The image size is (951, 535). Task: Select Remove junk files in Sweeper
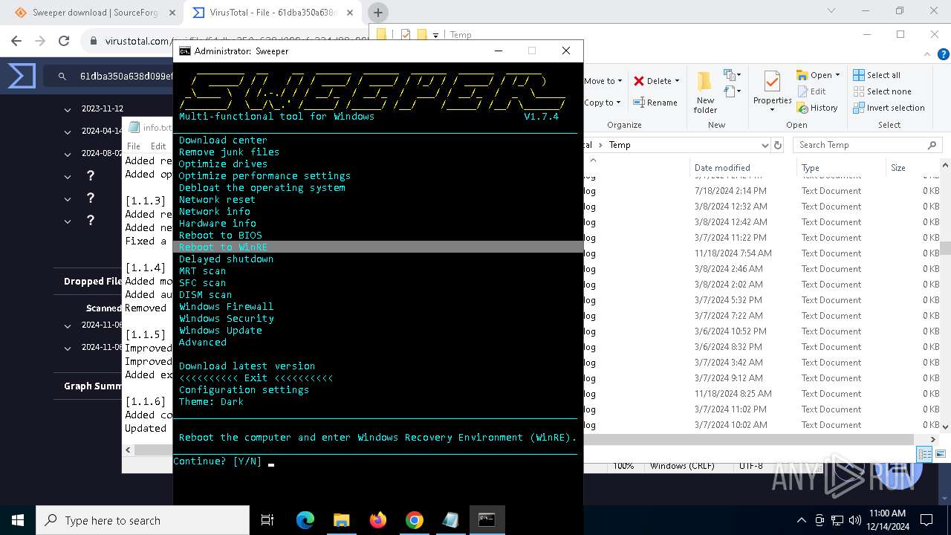(229, 152)
